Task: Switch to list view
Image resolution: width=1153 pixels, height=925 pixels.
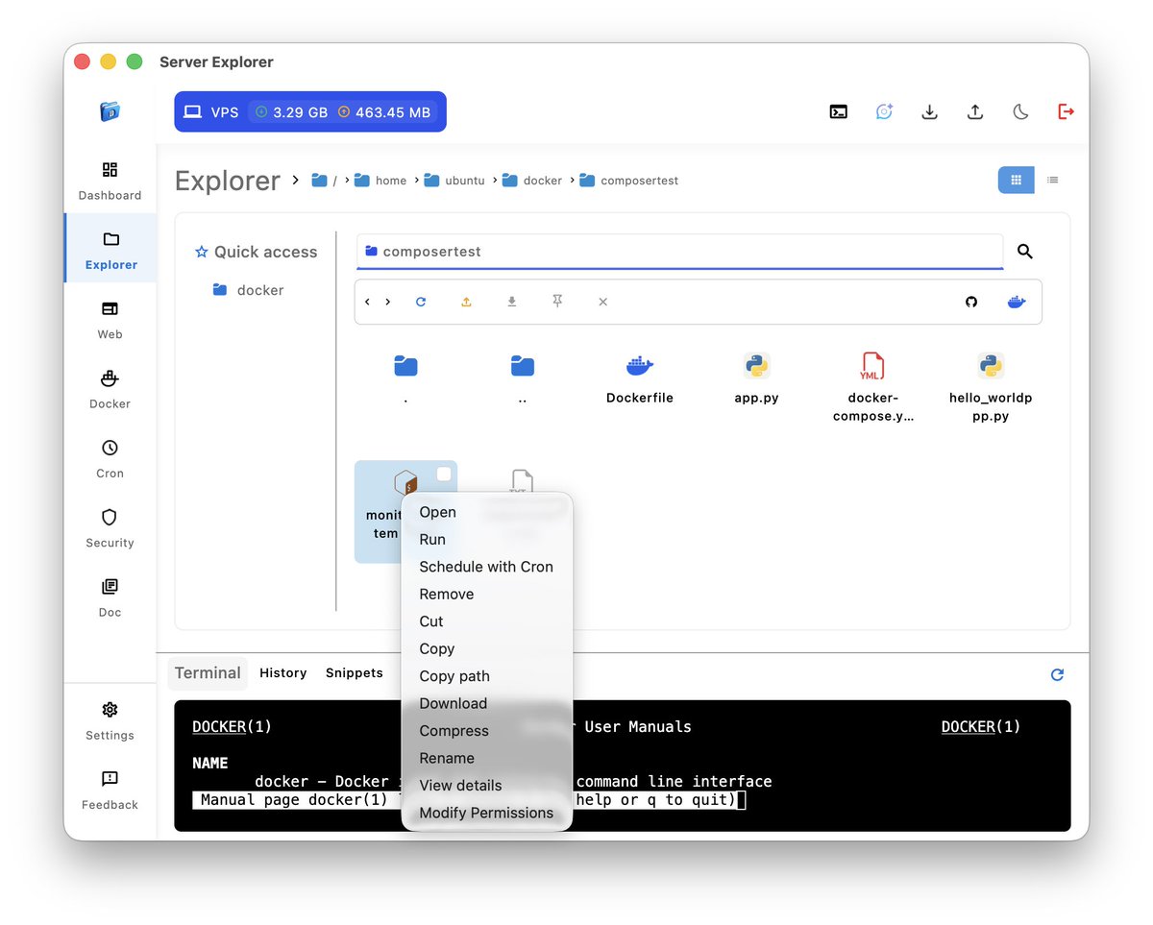Action: coord(1052,180)
